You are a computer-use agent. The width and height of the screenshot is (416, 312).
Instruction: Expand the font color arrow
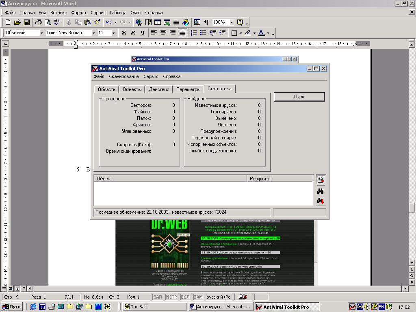(x=268, y=33)
